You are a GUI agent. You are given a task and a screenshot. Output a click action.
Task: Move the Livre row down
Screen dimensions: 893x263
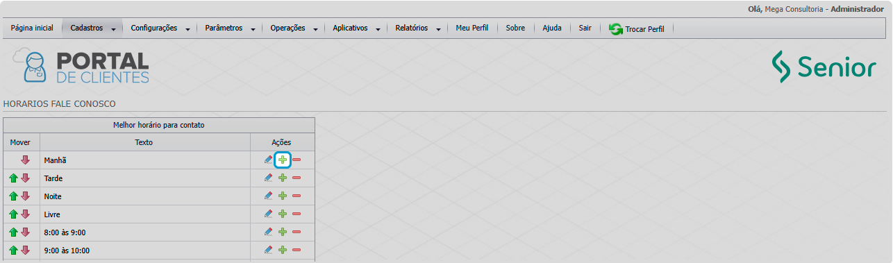tap(26, 214)
